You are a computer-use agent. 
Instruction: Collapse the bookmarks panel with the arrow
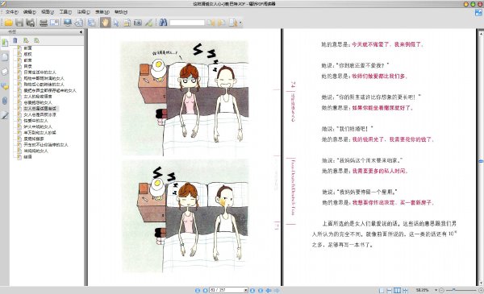click(x=81, y=31)
